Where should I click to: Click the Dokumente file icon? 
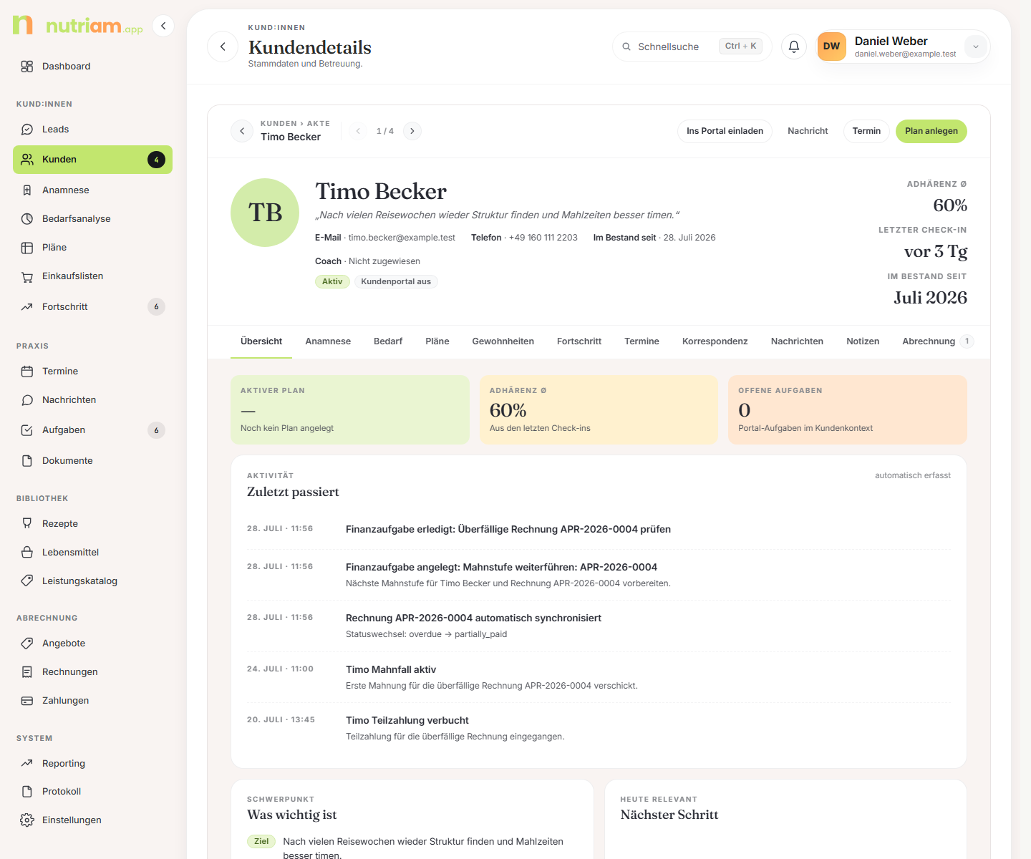(x=27, y=461)
